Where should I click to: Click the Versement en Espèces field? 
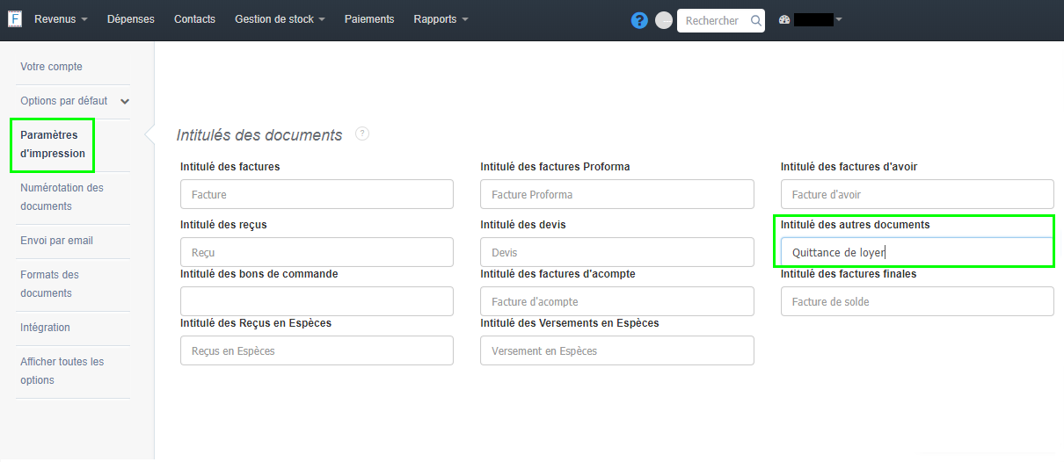pyautogui.click(x=617, y=350)
